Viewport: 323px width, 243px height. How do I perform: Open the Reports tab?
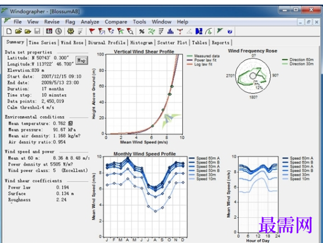pos(220,42)
